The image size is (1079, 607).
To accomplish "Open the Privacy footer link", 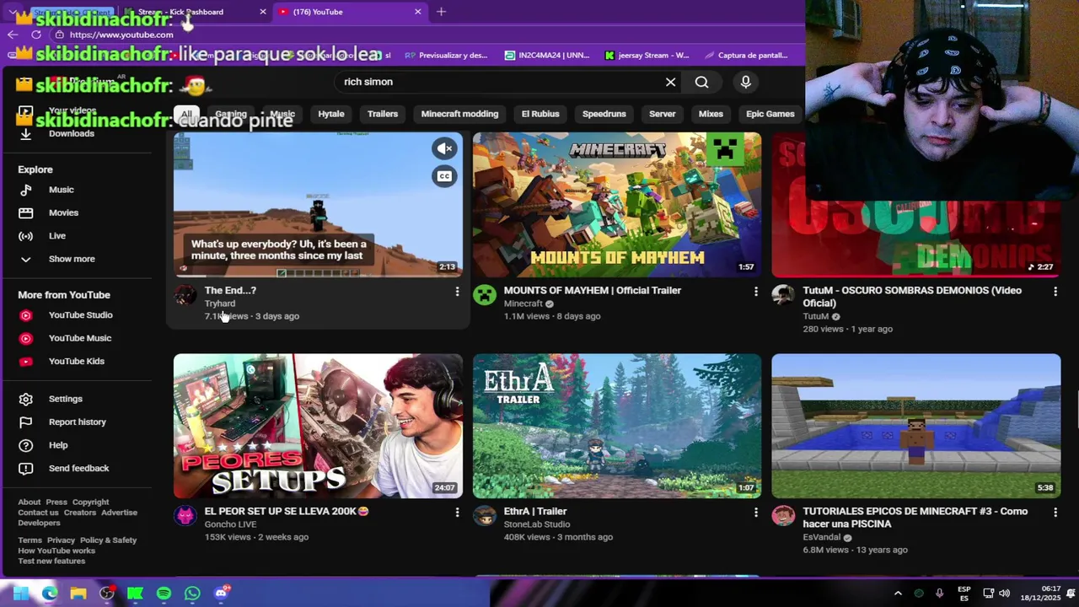I will coord(61,540).
